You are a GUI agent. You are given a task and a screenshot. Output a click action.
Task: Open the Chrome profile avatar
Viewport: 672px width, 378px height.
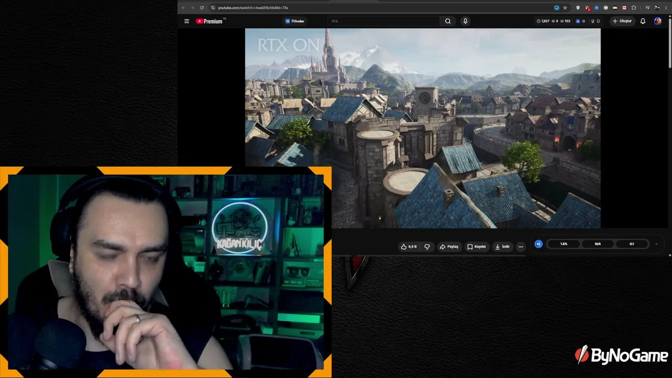(x=657, y=8)
